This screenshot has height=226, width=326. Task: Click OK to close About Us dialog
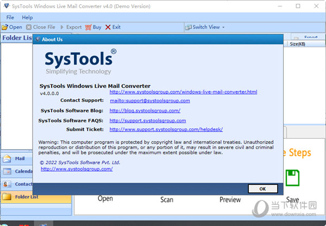pos(263,189)
